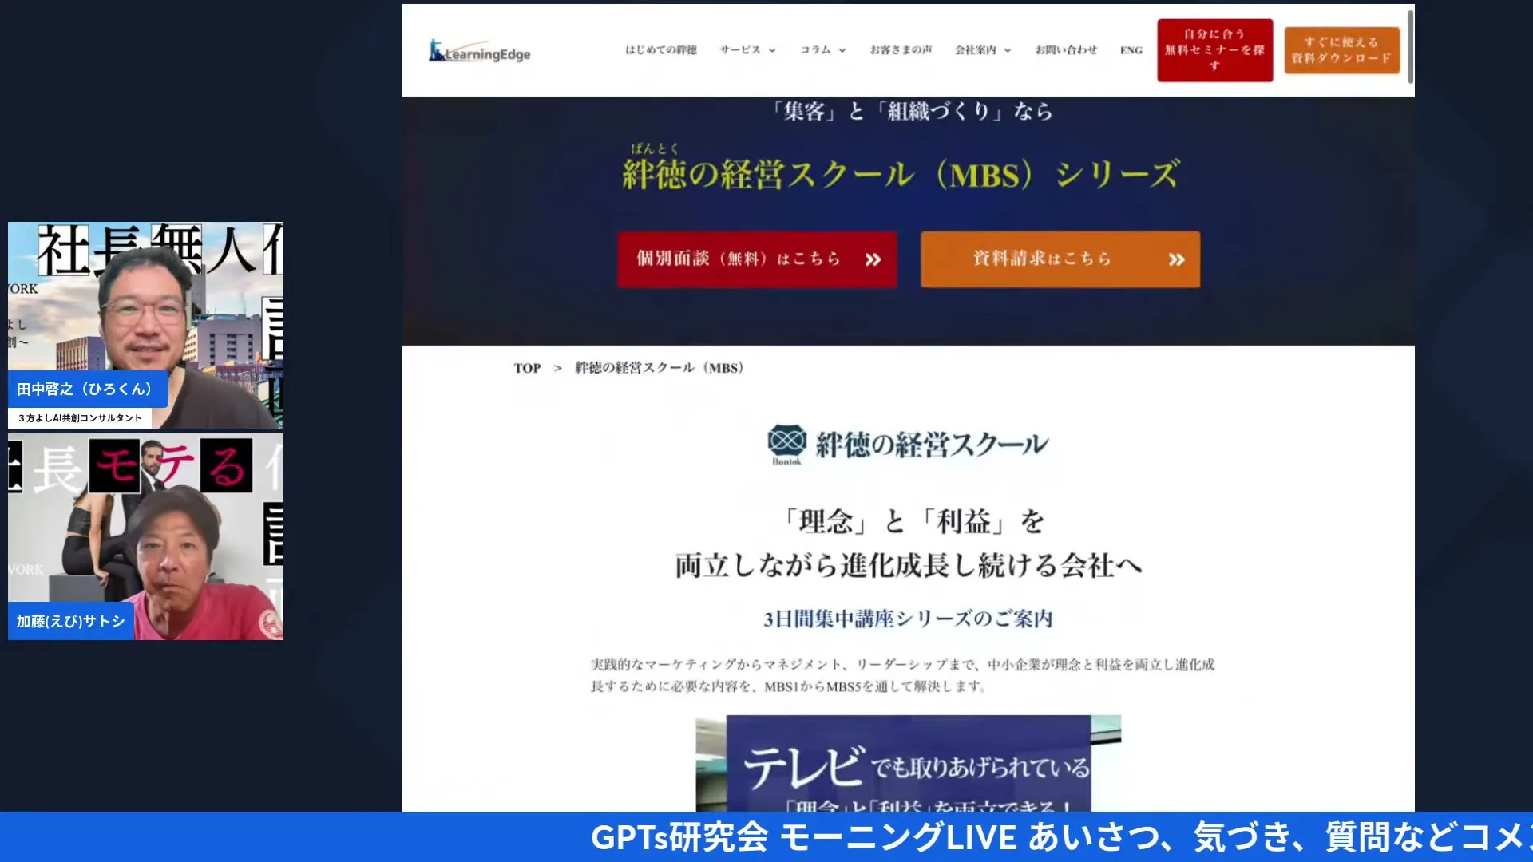The width and height of the screenshot is (1533, 862).
Task: Click the Bantok school logo emblem
Action: [786, 444]
